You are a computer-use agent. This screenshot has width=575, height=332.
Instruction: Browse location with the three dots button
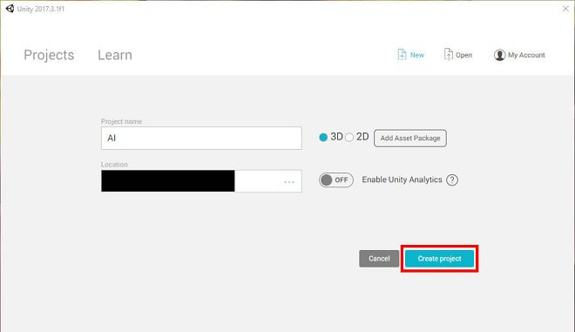pyautogui.click(x=289, y=181)
